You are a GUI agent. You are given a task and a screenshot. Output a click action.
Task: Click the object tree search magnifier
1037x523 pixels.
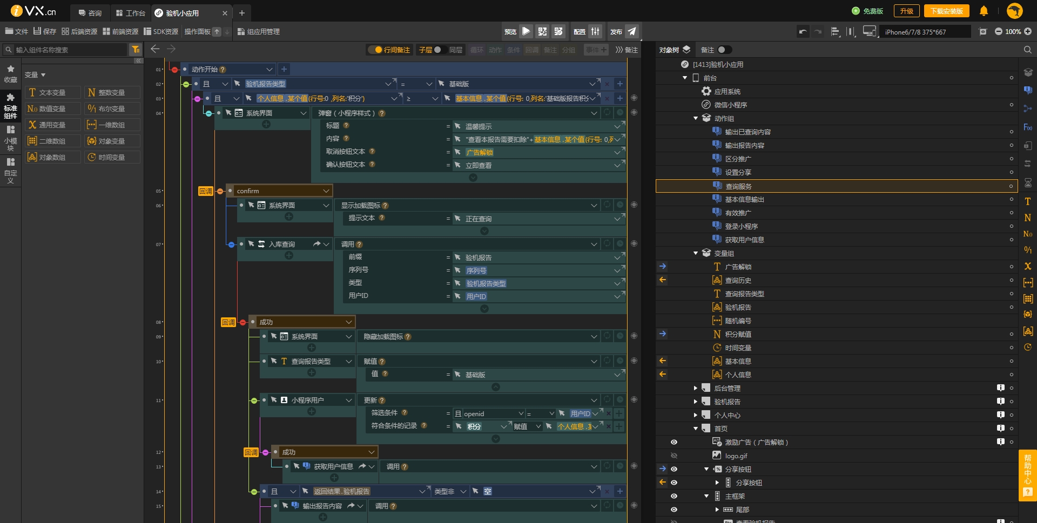[x=1027, y=50]
